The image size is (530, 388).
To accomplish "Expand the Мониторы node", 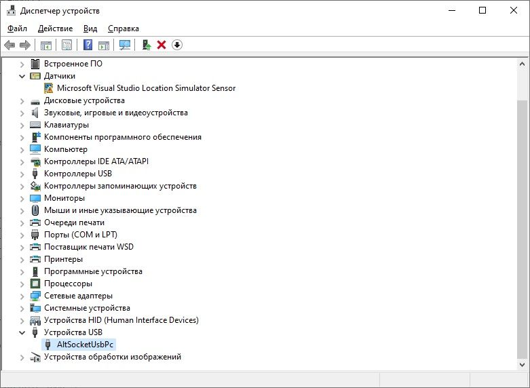I will click(22, 198).
